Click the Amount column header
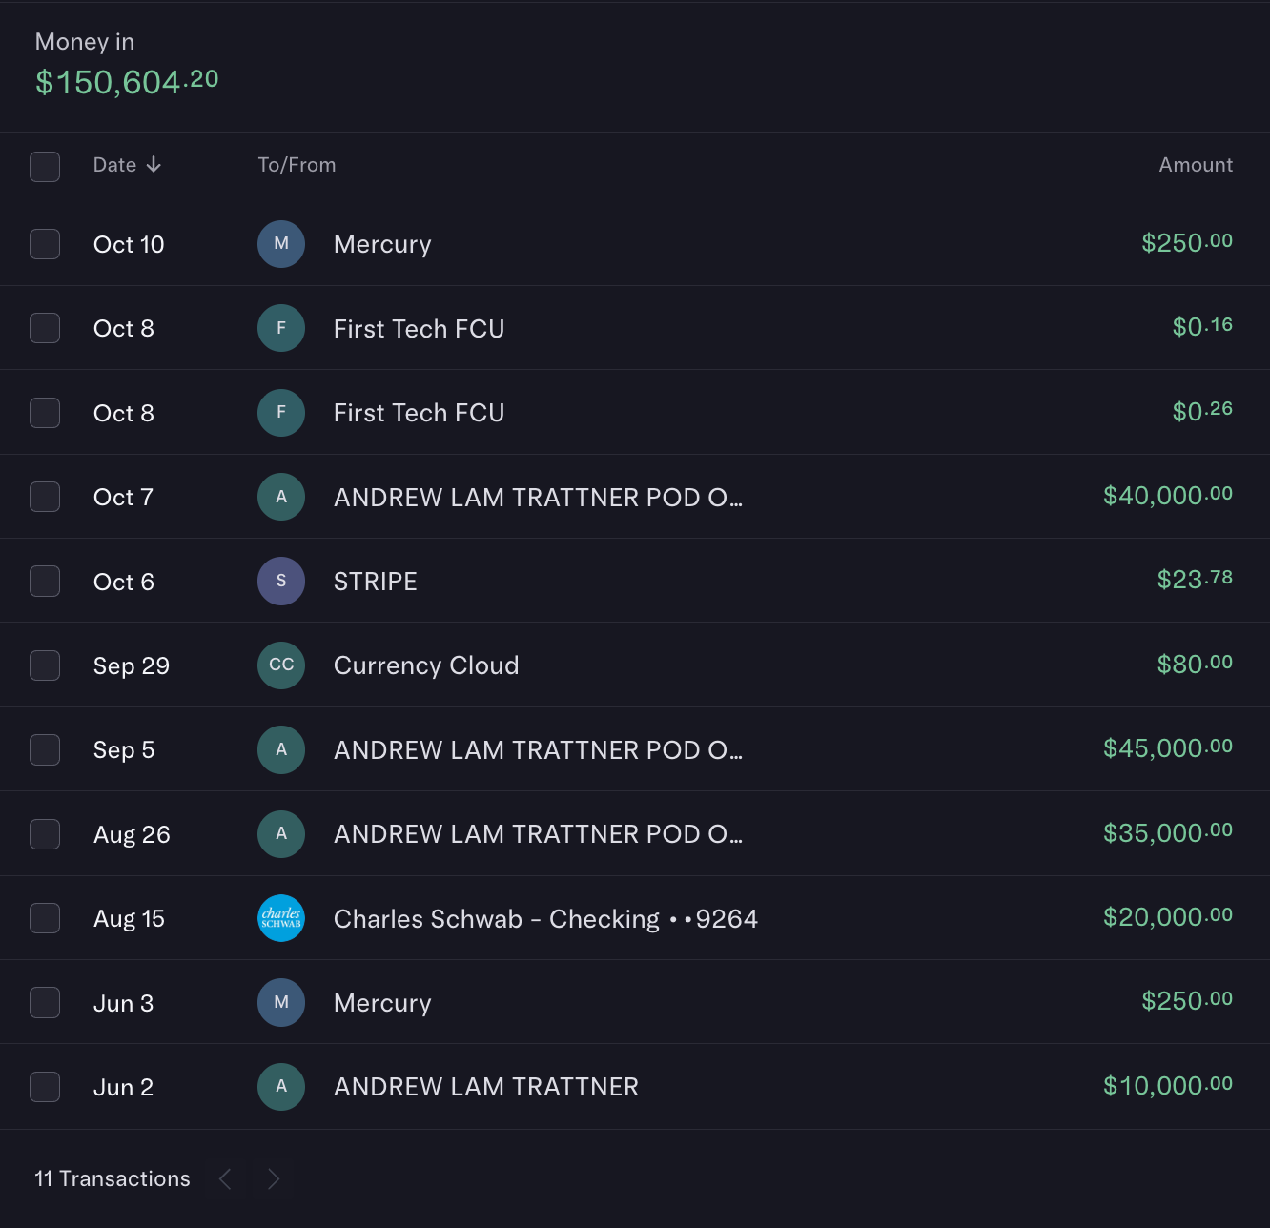 tap(1195, 165)
